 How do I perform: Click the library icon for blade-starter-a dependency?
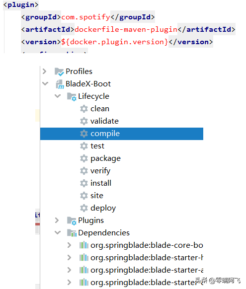tap(84, 270)
